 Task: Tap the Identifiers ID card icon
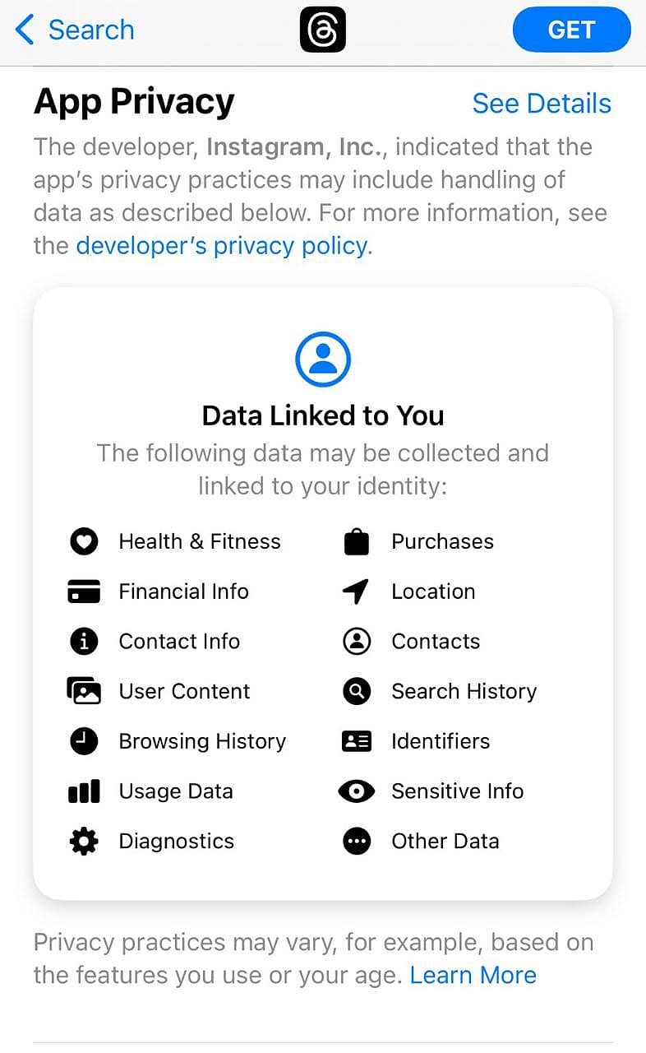pyautogui.click(x=357, y=741)
